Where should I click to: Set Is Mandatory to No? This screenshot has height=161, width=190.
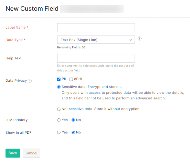coord(73,120)
